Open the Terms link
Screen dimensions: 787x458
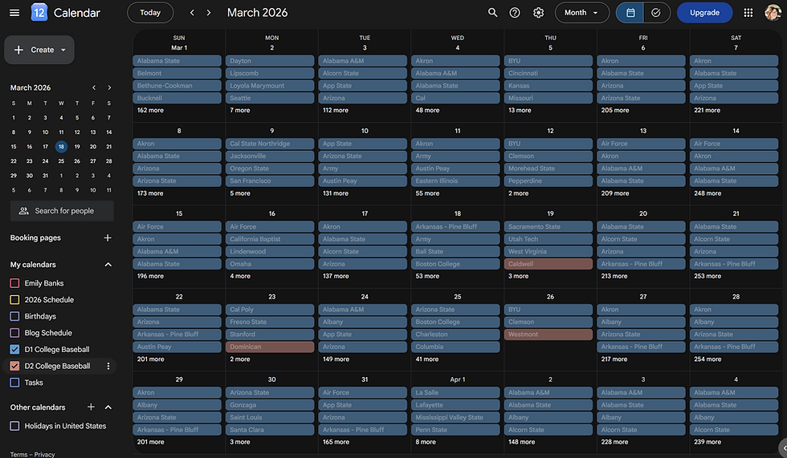(x=18, y=455)
